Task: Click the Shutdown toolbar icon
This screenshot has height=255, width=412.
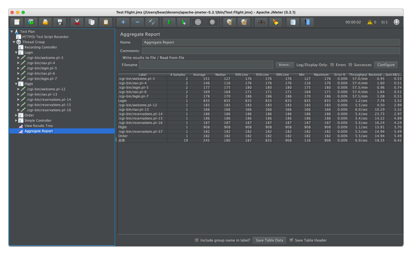Action: click(212, 22)
